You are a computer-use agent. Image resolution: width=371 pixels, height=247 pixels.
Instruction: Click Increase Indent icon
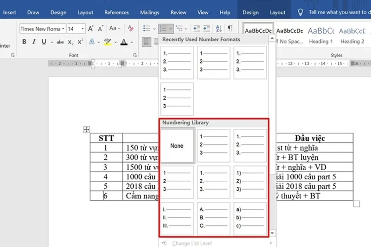tap(206, 29)
